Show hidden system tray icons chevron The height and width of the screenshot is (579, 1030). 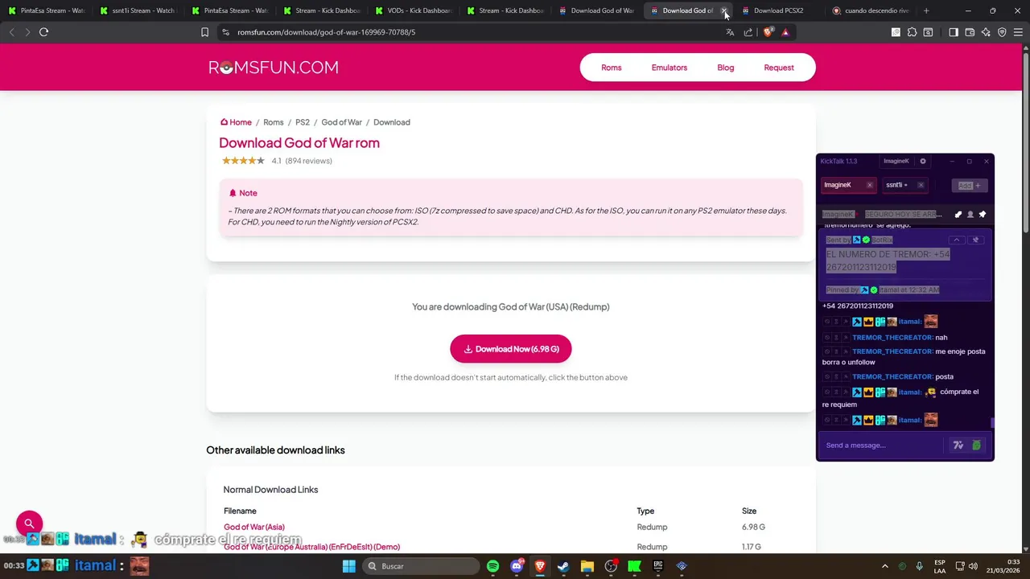(885, 566)
